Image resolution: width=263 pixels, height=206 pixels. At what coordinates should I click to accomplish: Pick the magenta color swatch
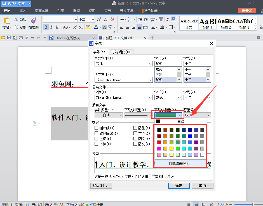click(x=159, y=149)
